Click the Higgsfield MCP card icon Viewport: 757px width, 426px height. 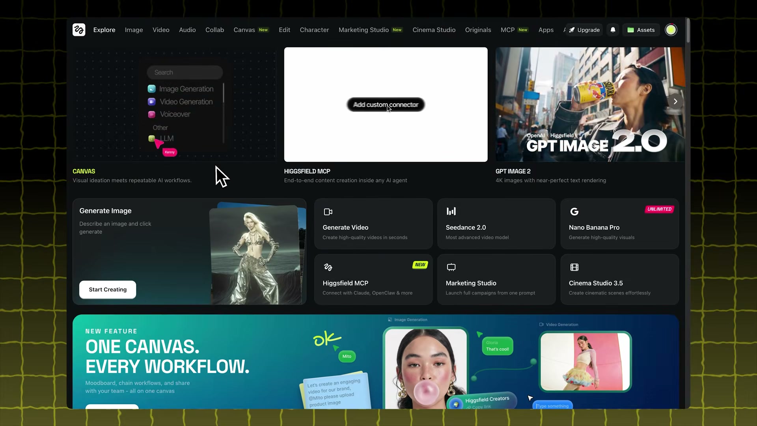click(x=328, y=267)
